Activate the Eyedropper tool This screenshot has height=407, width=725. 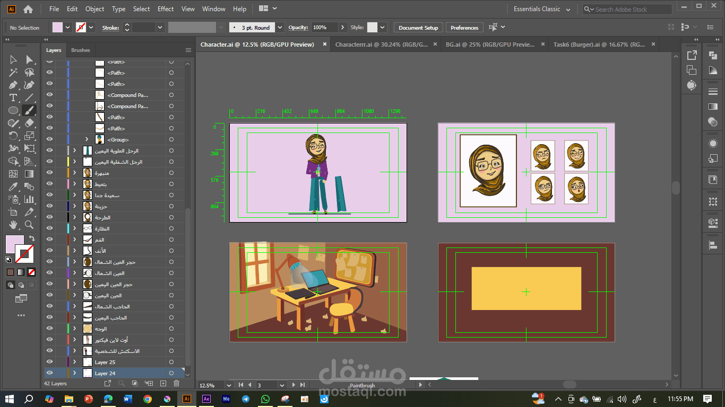[x=13, y=187]
